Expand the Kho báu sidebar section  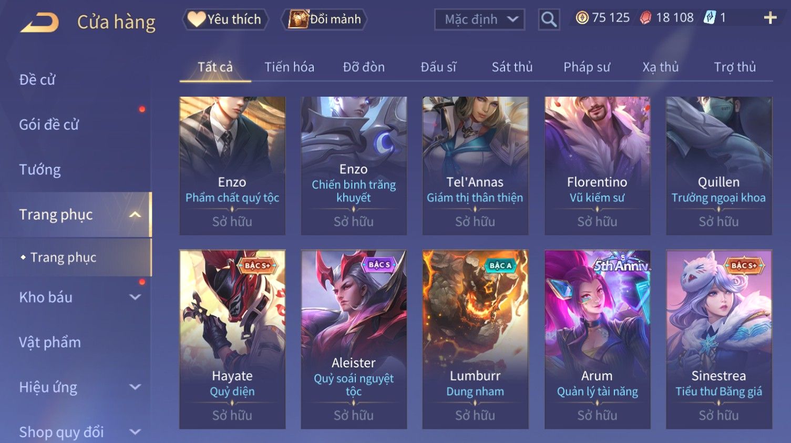(x=135, y=297)
